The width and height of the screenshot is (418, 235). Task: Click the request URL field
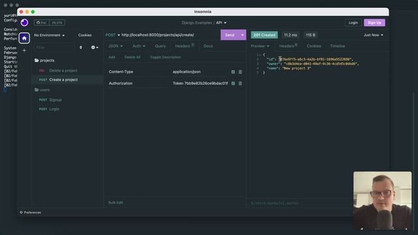tap(170, 35)
